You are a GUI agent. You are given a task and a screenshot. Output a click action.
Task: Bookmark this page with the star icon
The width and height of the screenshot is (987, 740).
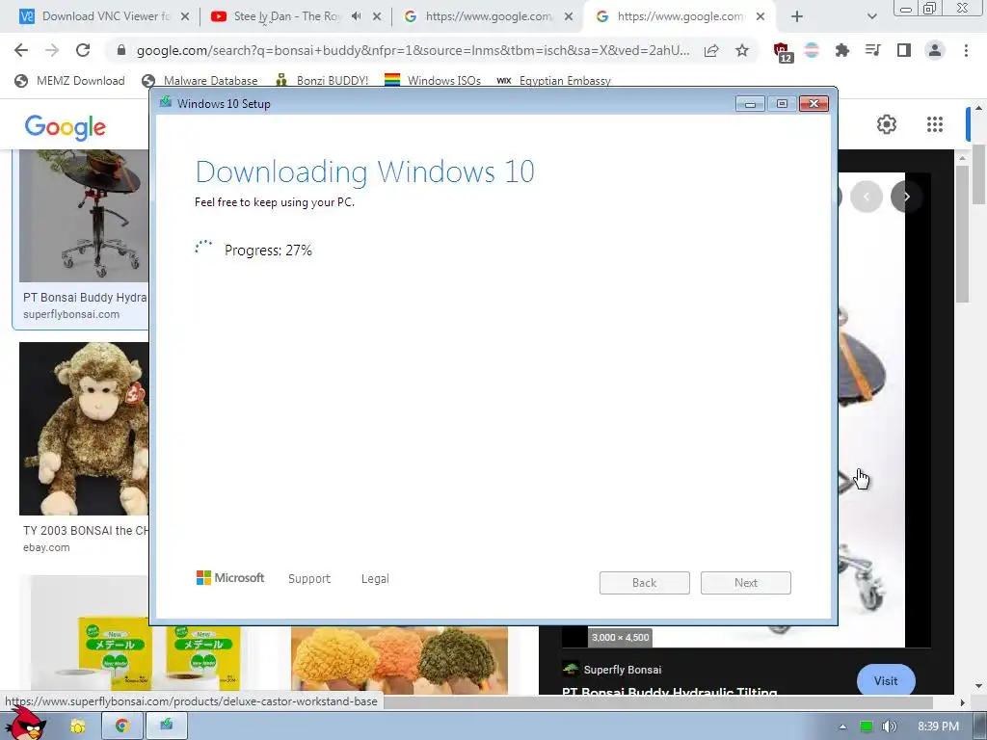click(742, 50)
